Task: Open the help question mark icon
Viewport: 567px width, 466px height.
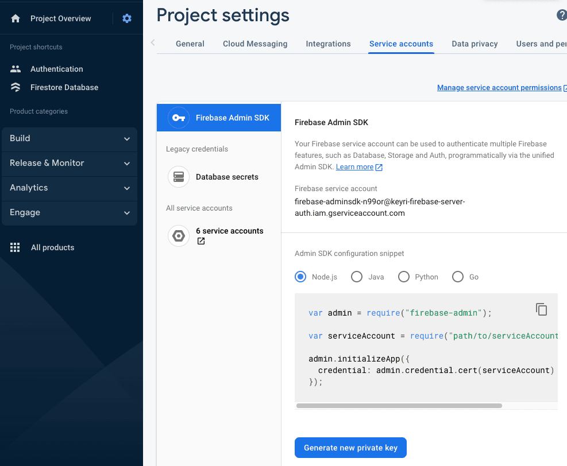Action: [562, 15]
